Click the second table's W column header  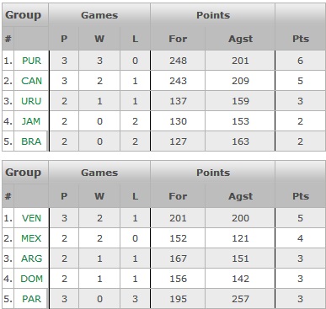click(99, 196)
